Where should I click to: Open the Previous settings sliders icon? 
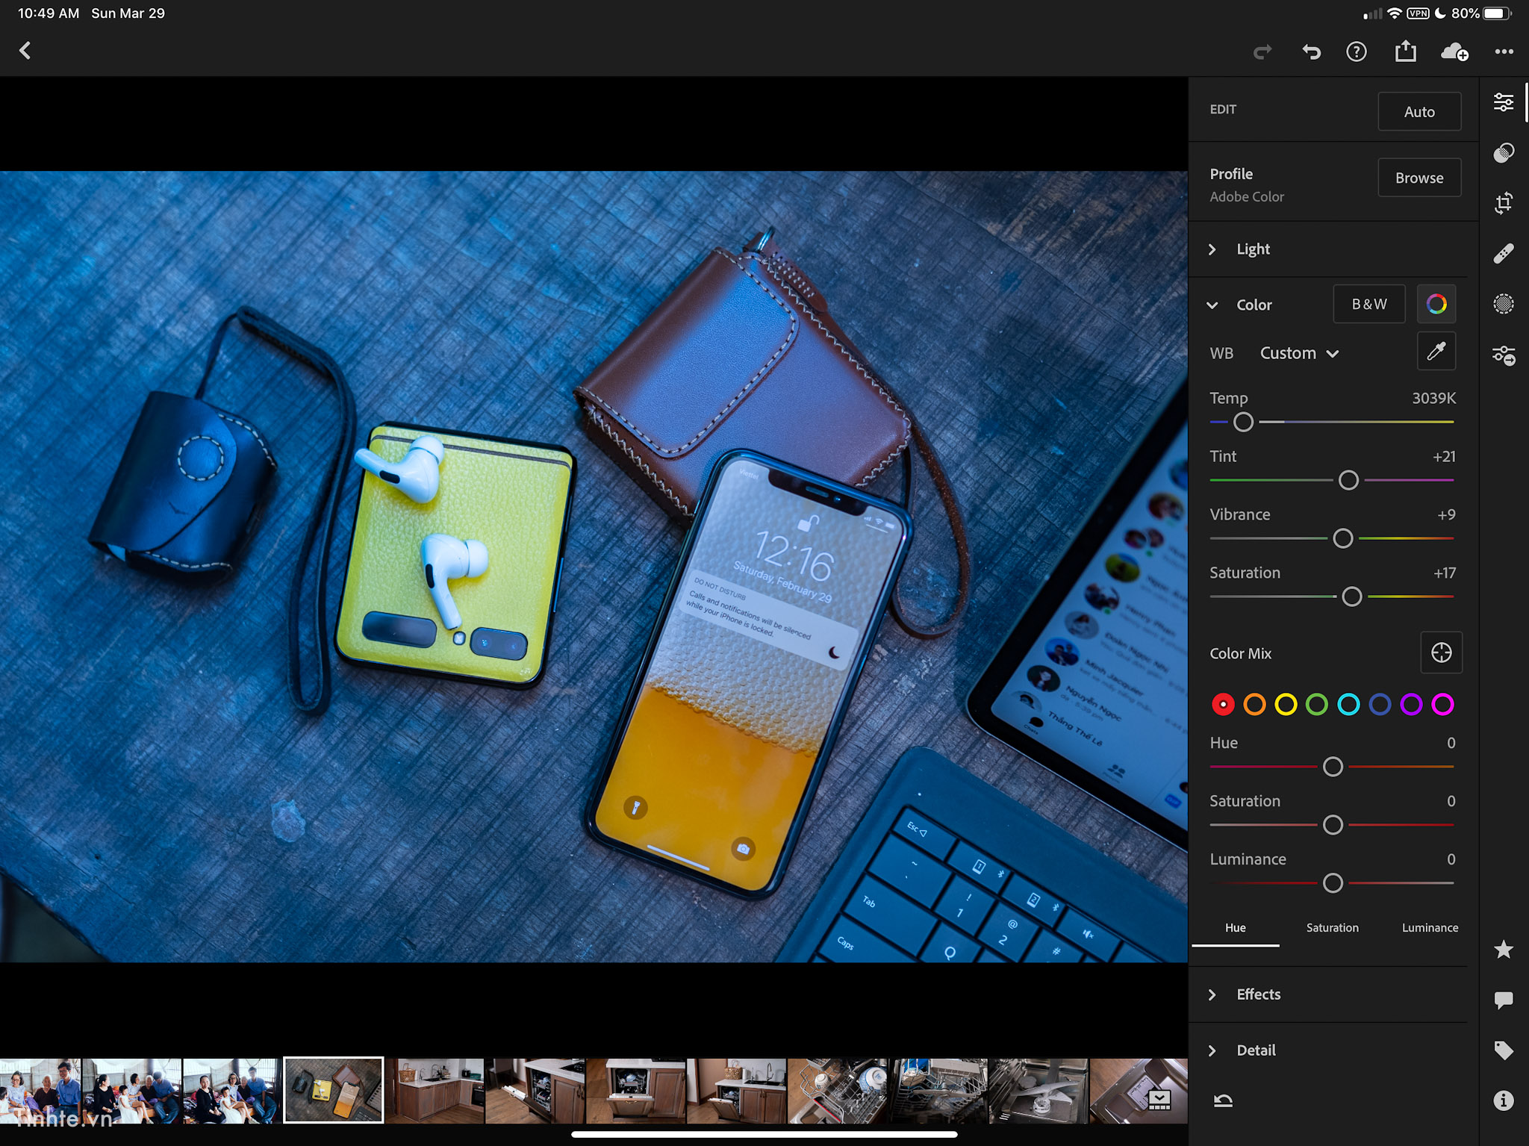click(1504, 355)
